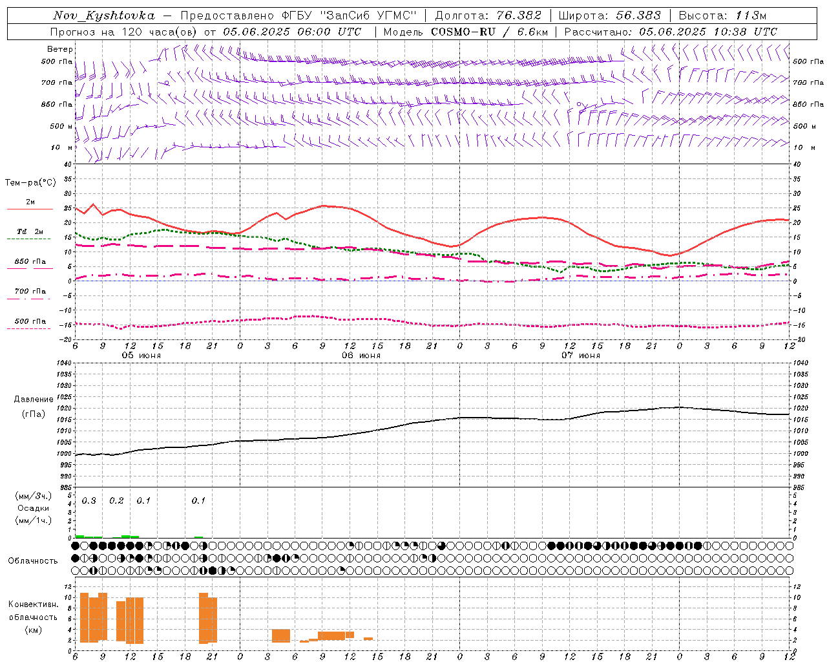The image size is (827, 662).
Task: Click the (мм/1ч.) precipitation unit label
Action: click(33, 520)
